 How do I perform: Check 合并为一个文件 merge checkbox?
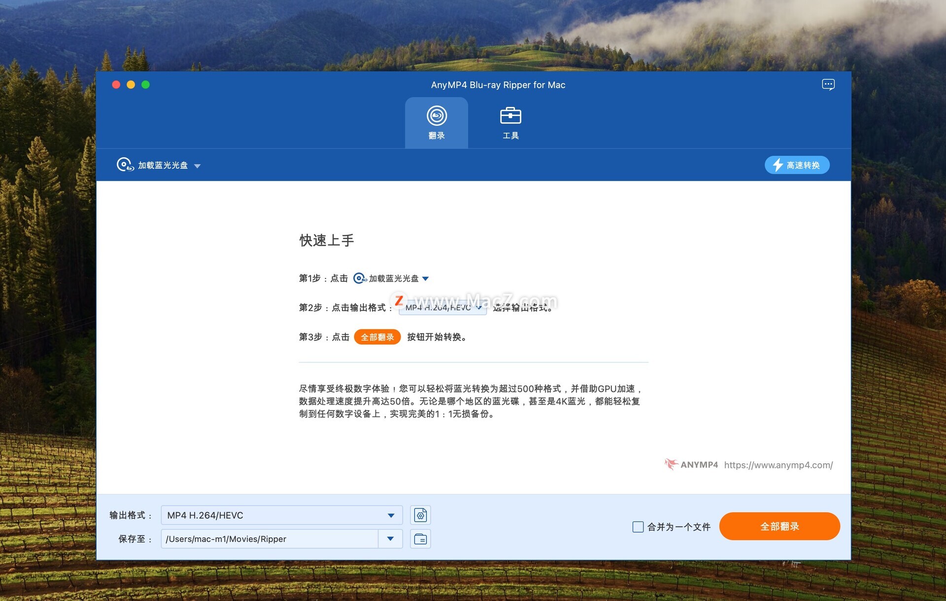click(x=638, y=527)
